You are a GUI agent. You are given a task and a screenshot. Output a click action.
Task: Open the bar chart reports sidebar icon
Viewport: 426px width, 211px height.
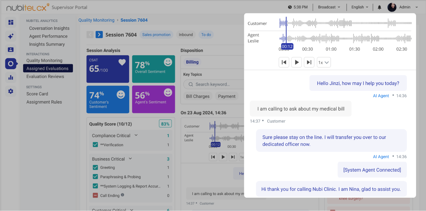point(11,77)
